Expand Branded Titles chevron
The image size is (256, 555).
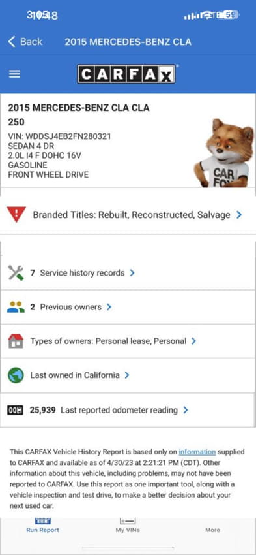click(x=239, y=215)
